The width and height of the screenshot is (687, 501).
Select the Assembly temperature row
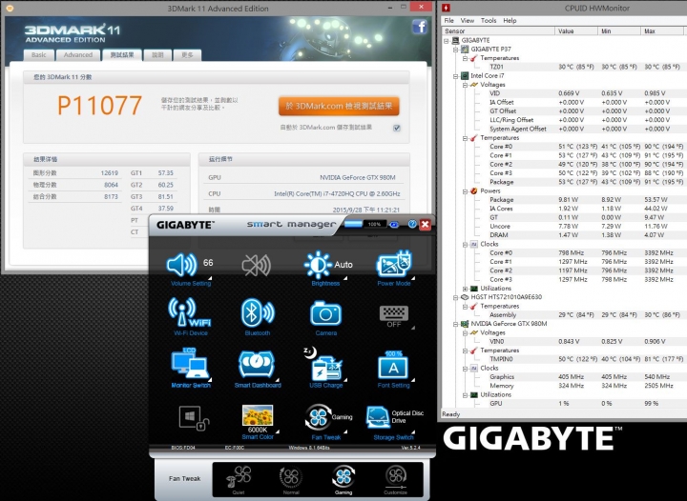586,314
